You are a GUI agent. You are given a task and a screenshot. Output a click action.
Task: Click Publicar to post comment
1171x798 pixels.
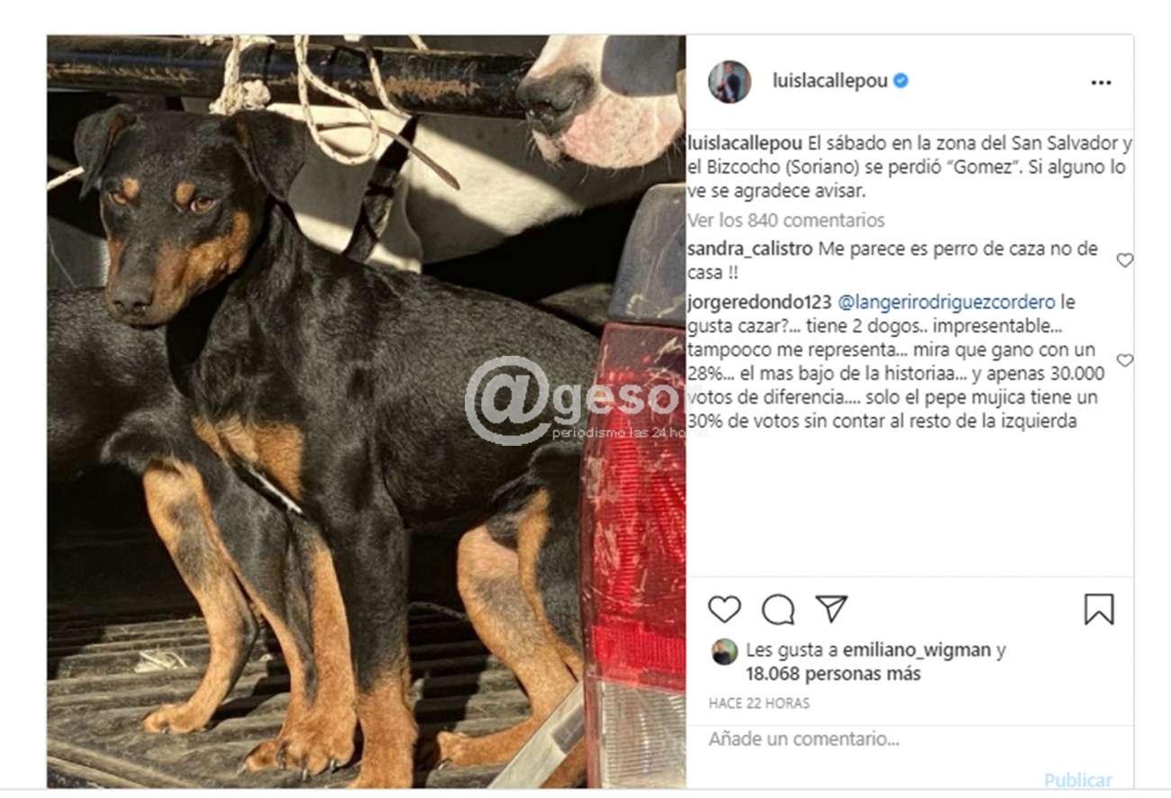tap(1077, 780)
